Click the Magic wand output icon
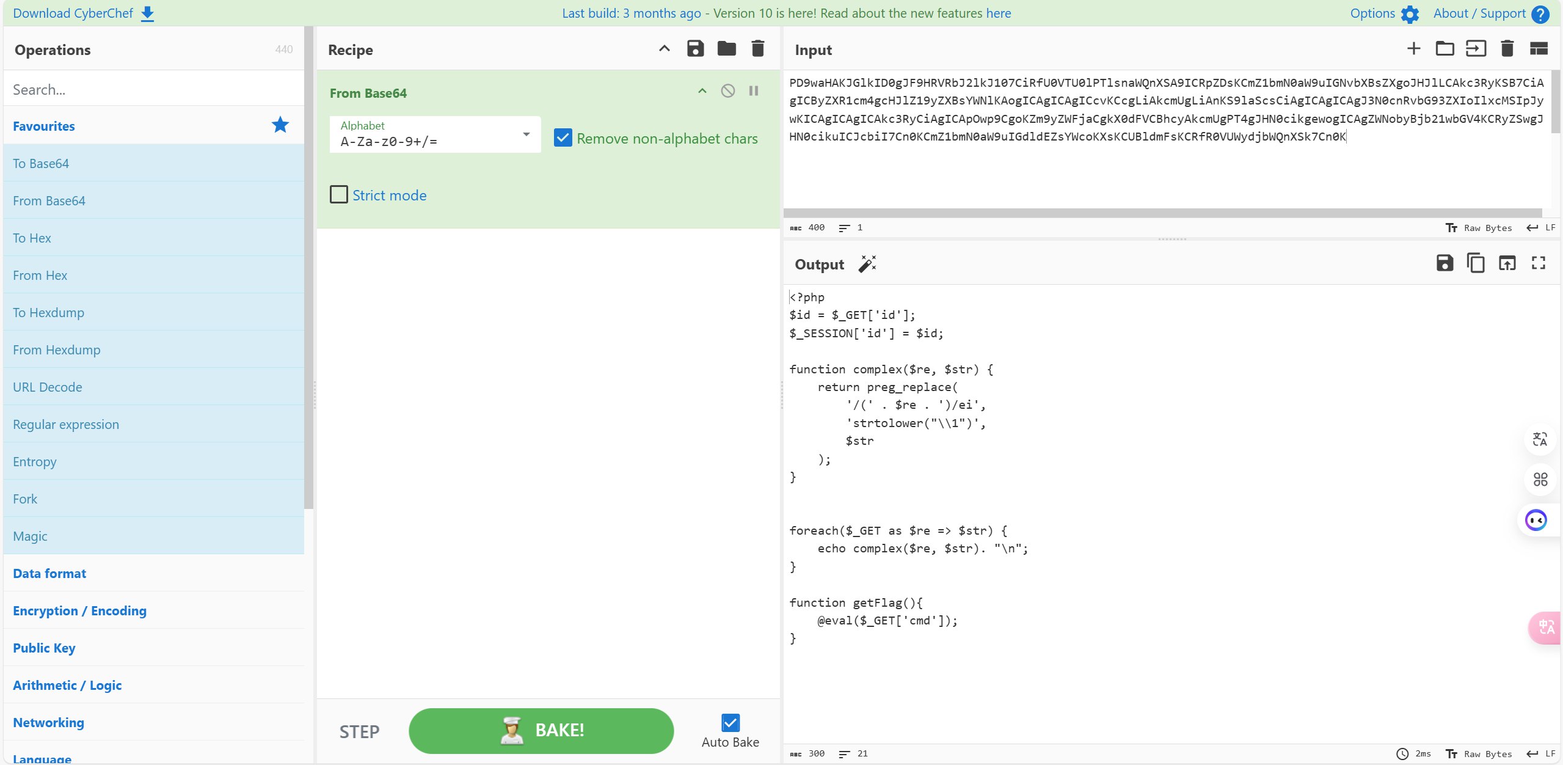Screen dimensions: 1563x765 coord(867,264)
